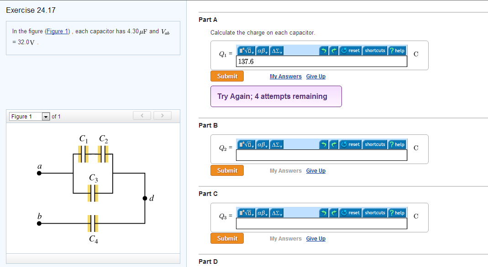Open shortcuts in Part B toolbar
The width and height of the screenshot is (488, 267).
click(375, 144)
